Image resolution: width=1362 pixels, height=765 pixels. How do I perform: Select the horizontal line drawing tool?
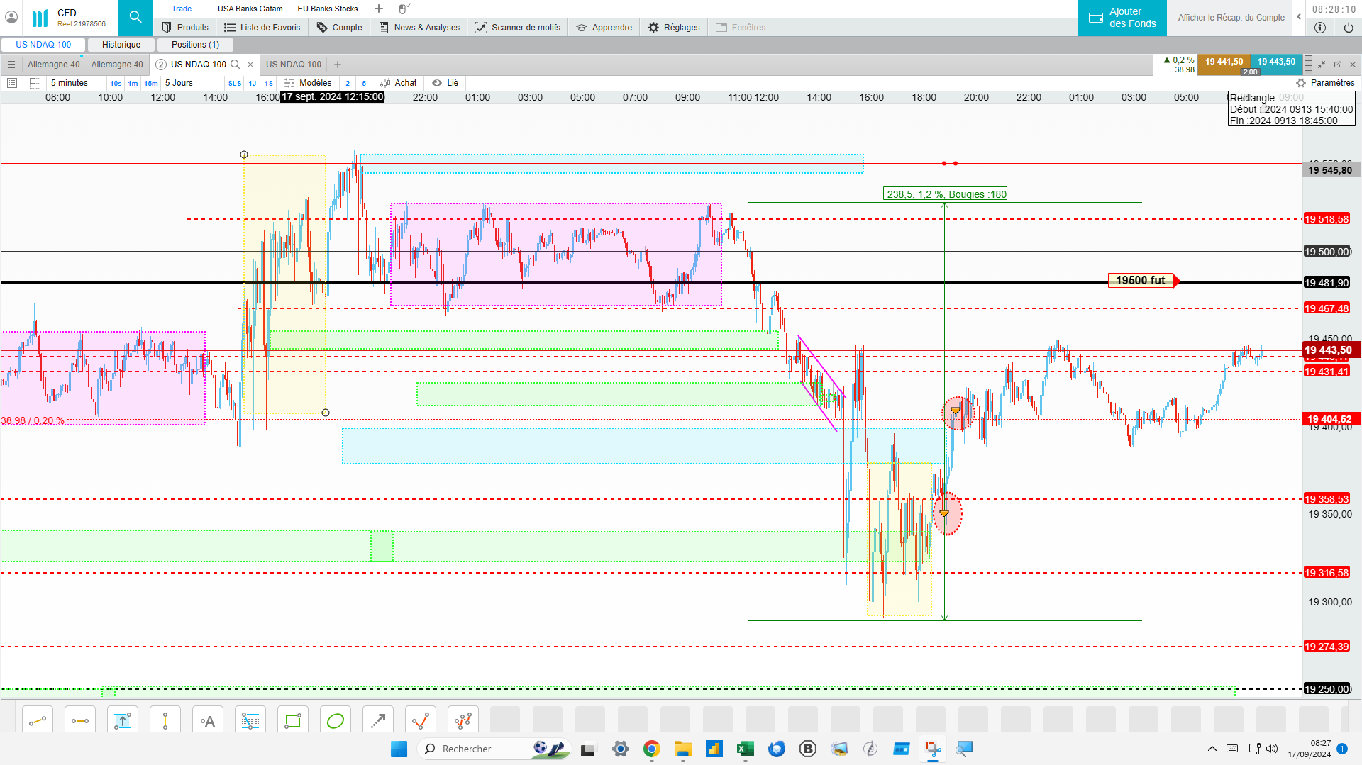coord(80,721)
